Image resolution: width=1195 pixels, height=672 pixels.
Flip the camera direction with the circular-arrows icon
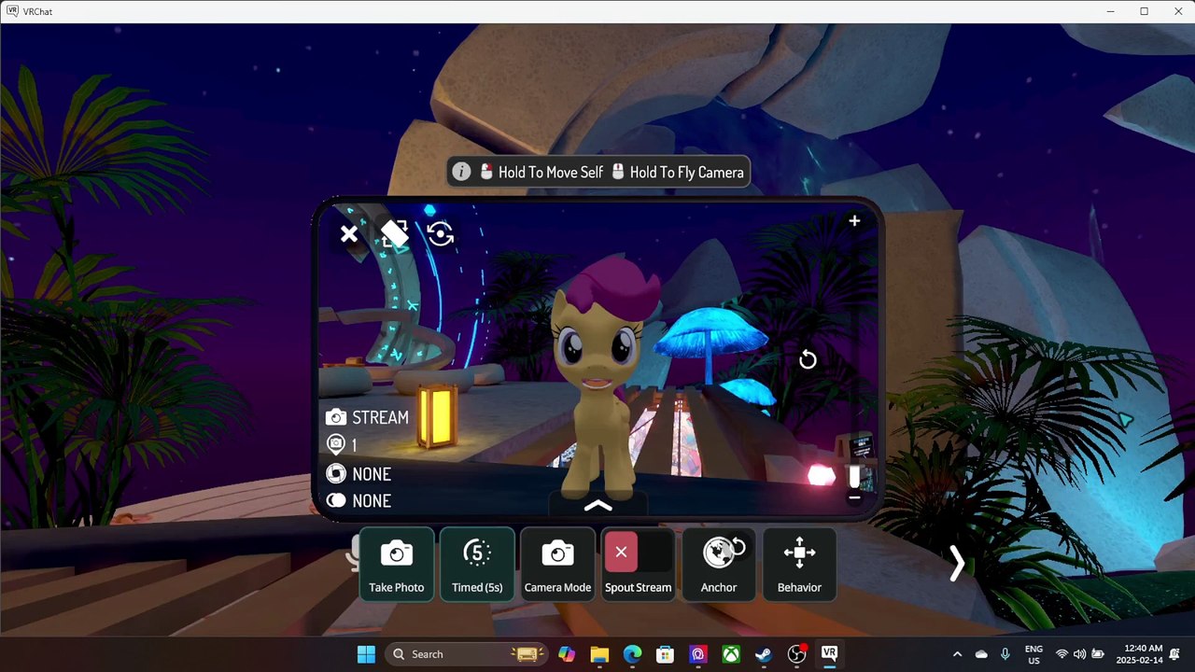point(441,234)
